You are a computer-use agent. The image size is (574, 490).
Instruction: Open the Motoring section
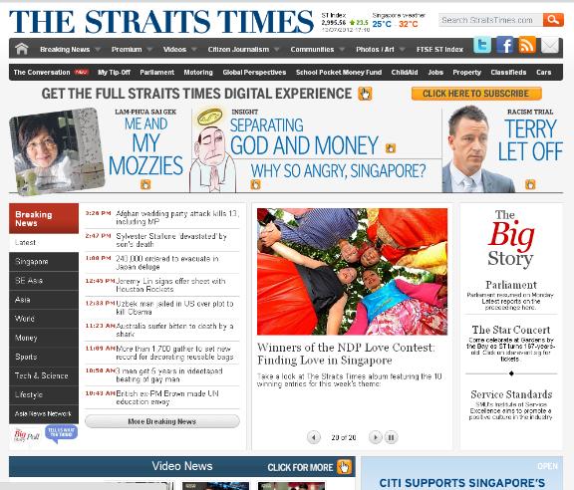click(198, 72)
